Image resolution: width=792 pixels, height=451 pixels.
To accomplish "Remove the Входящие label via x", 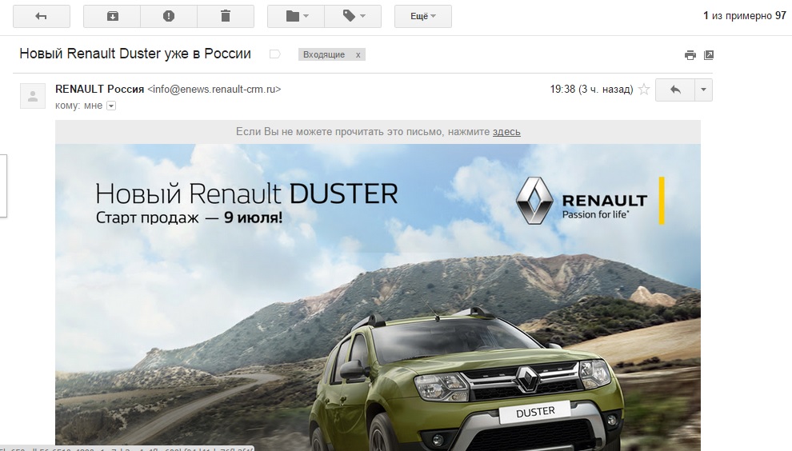I will pyautogui.click(x=358, y=54).
